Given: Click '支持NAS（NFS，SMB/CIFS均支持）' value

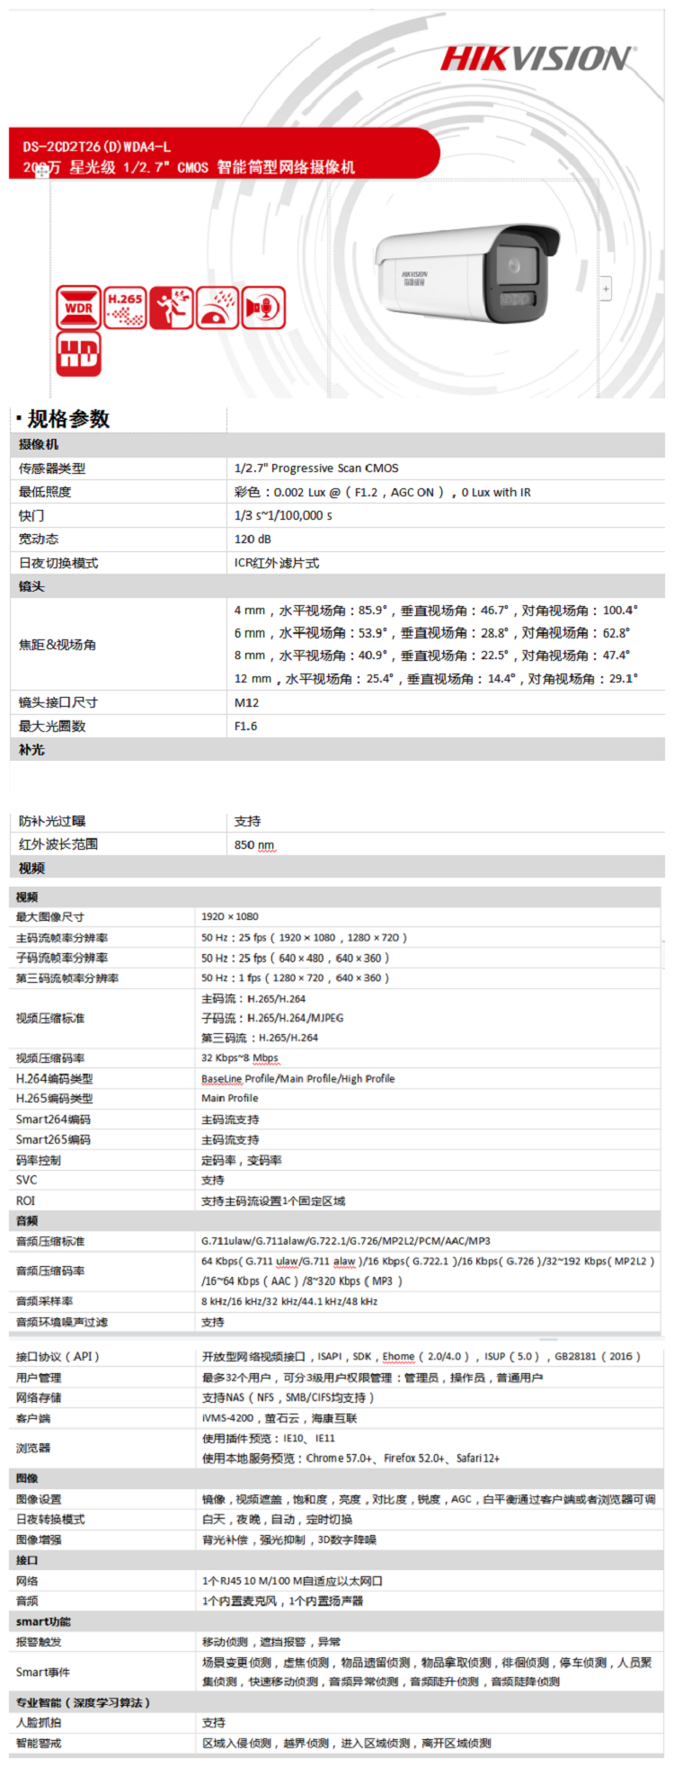Looking at the screenshot, I should tap(288, 1397).
